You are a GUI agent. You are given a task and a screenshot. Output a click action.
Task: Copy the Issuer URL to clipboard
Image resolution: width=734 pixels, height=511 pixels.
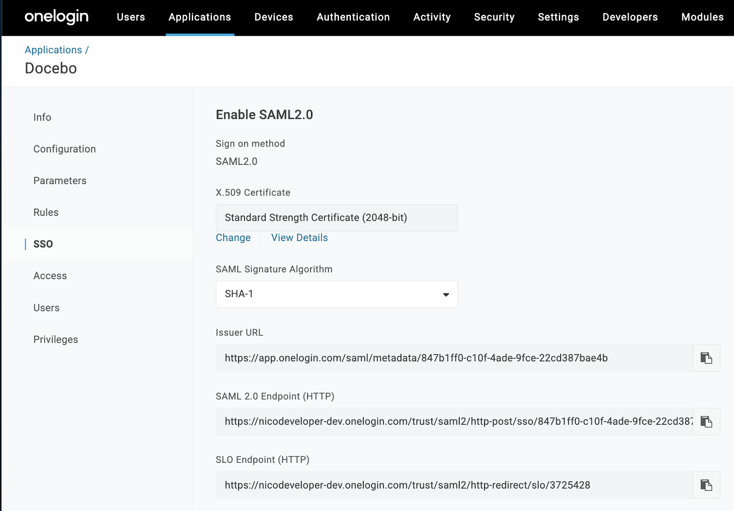tap(706, 358)
